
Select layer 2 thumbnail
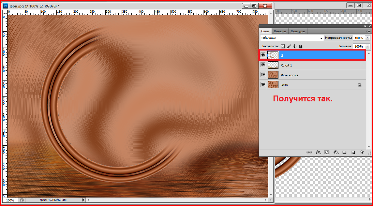pos(273,55)
